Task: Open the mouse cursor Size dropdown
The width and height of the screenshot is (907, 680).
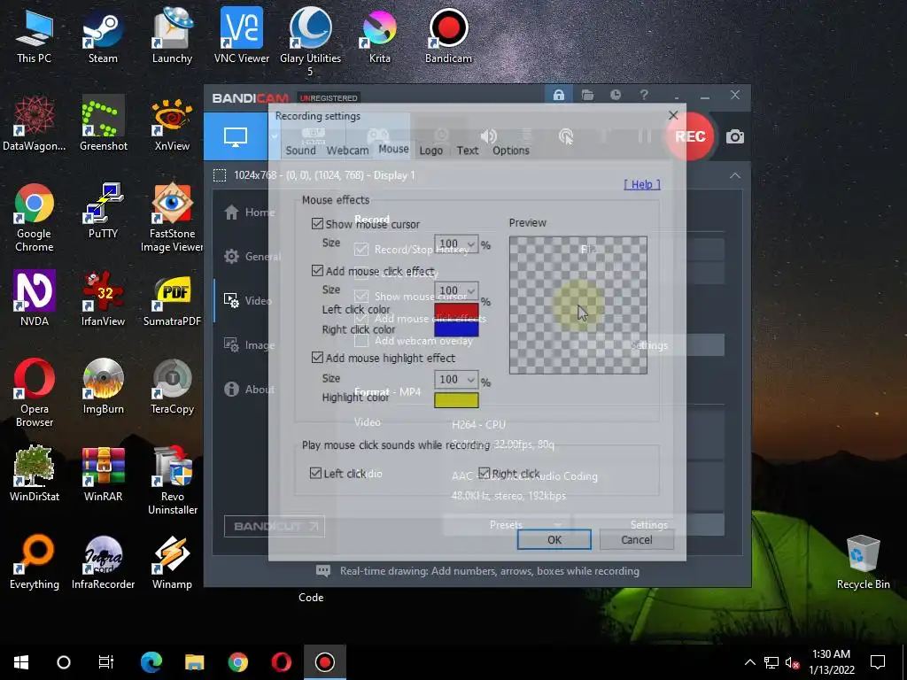Action: (456, 244)
